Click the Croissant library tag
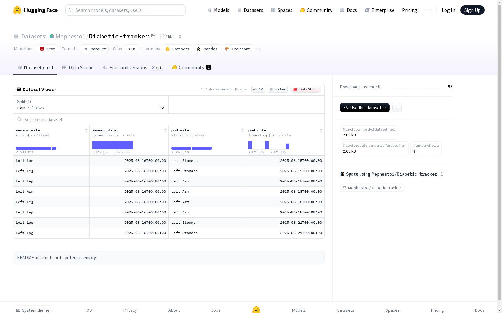The height and width of the screenshot is (313, 502). [238, 49]
